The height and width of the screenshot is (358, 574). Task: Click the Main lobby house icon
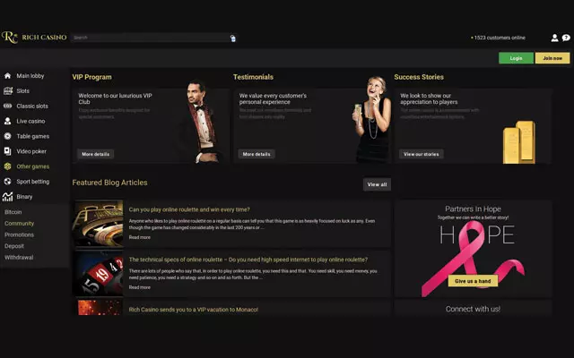click(x=7, y=75)
